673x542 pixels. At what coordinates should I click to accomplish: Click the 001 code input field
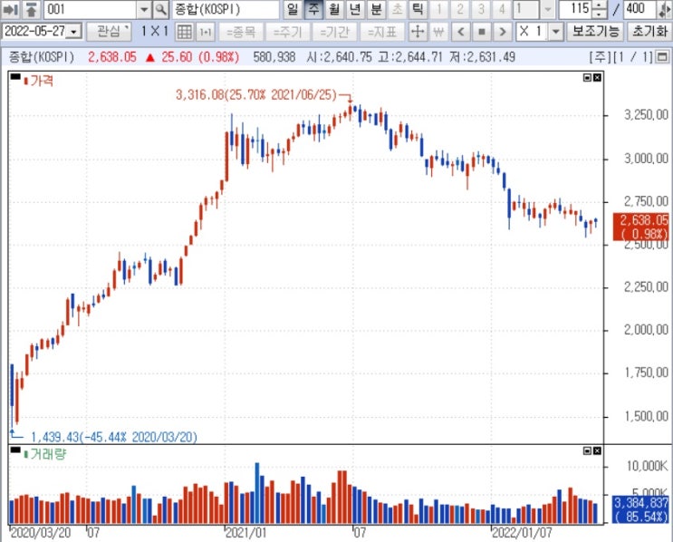click(x=91, y=9)
